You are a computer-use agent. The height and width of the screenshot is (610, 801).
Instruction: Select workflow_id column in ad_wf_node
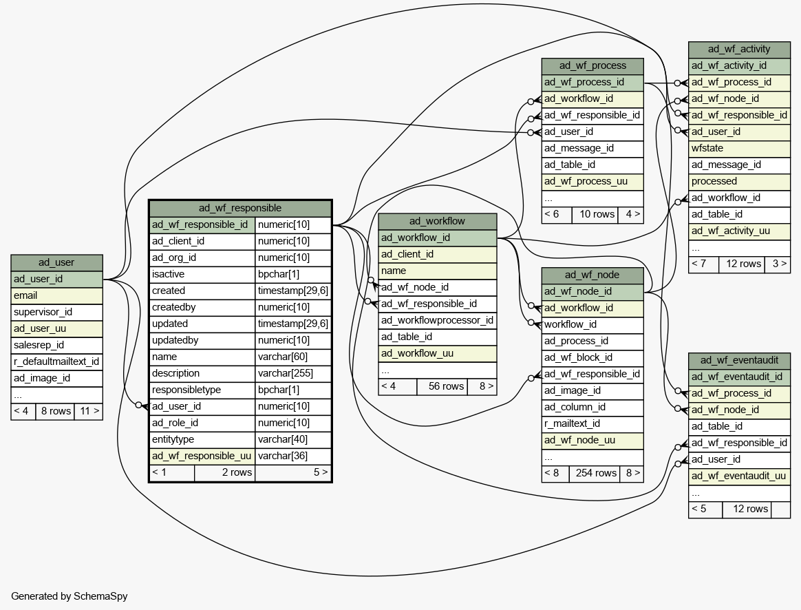592,324
